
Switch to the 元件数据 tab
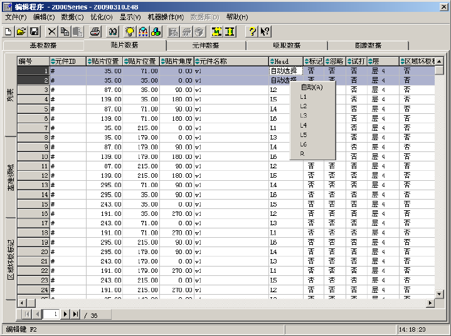click(205, 46)
